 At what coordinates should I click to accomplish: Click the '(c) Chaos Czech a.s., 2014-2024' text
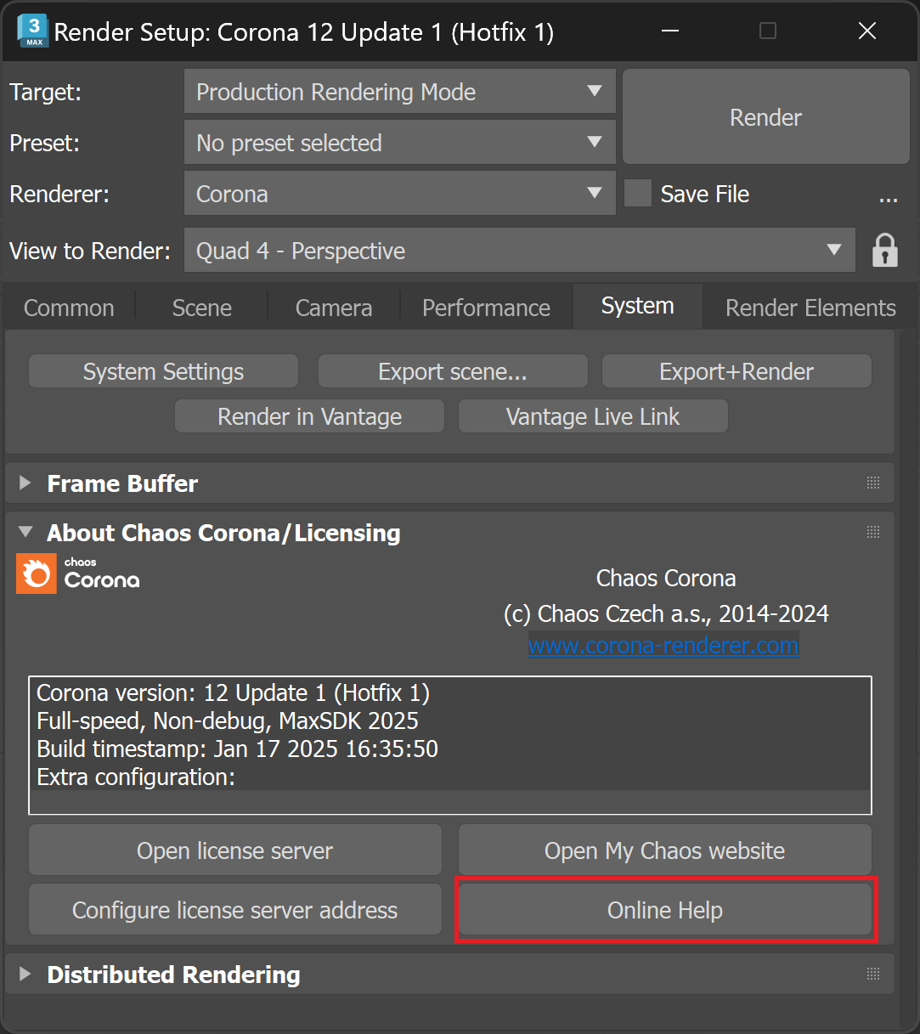[666, 613]
